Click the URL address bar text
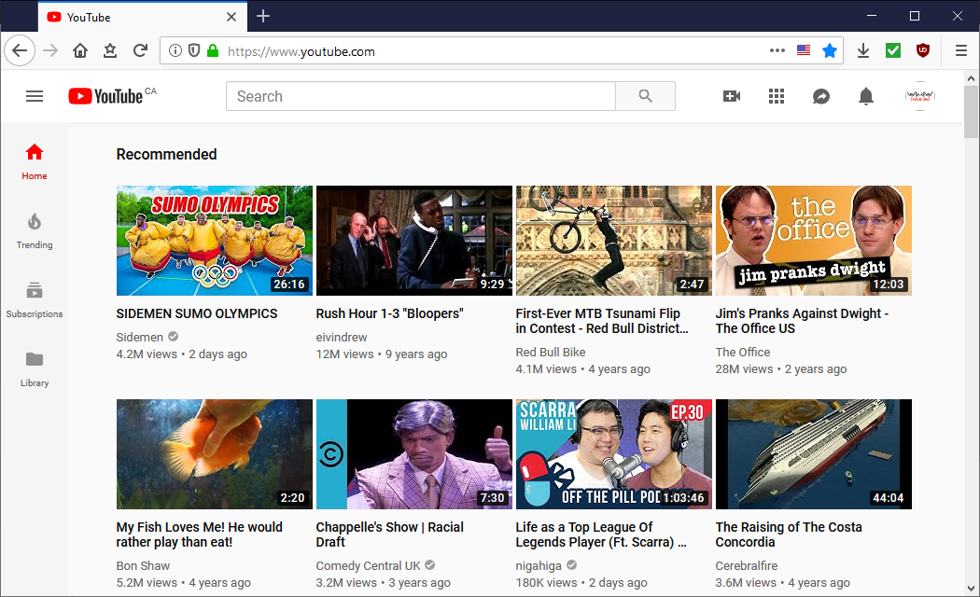 point(301,51)
